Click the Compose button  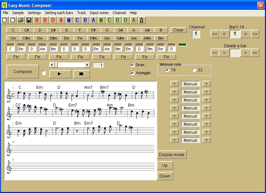pos(23,71)
